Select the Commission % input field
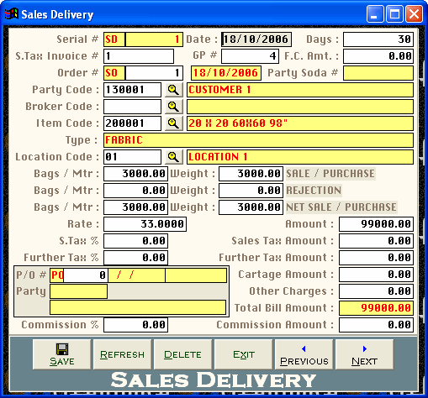Screen dimensions: 428x398 coord(136,325)
